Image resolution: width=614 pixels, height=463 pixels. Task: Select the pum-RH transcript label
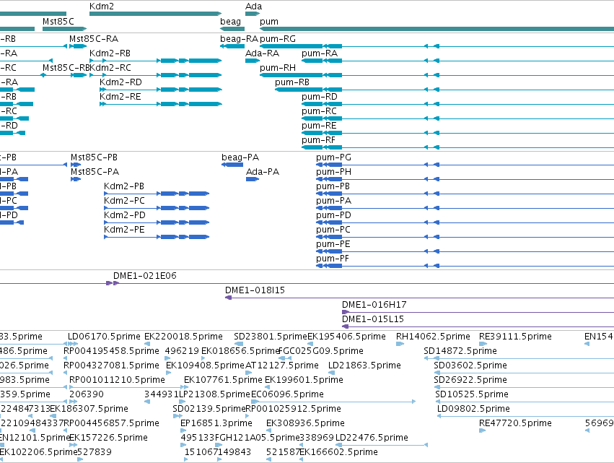278,68
